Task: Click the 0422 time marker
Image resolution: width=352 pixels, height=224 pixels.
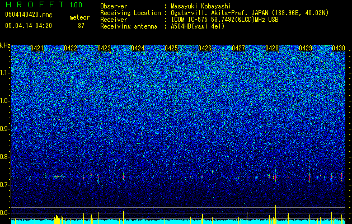Action: (x=71, y=48)
